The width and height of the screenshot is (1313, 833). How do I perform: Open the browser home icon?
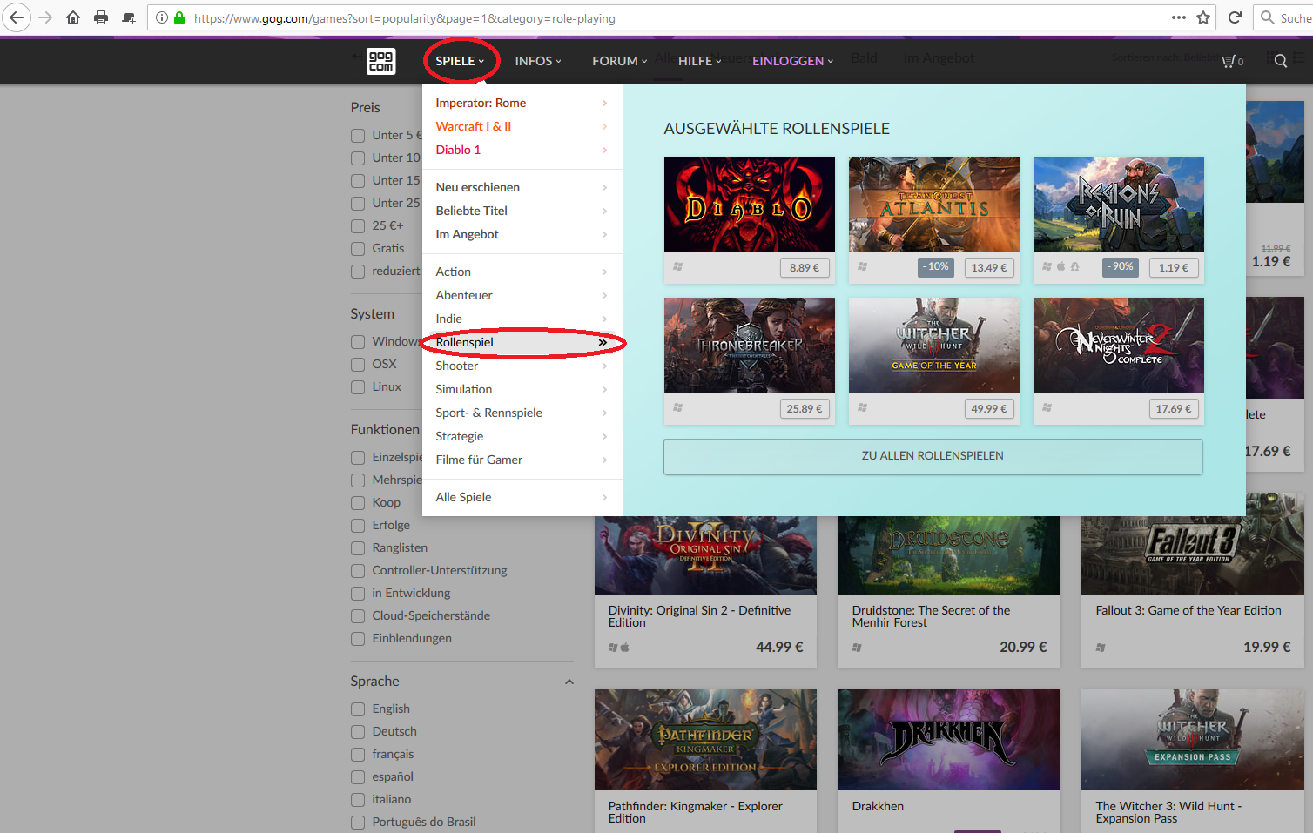click(x=73, y=17)
